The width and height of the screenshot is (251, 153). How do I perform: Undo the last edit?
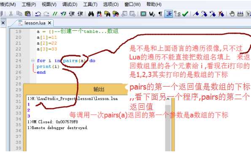[x=38, y=14]
